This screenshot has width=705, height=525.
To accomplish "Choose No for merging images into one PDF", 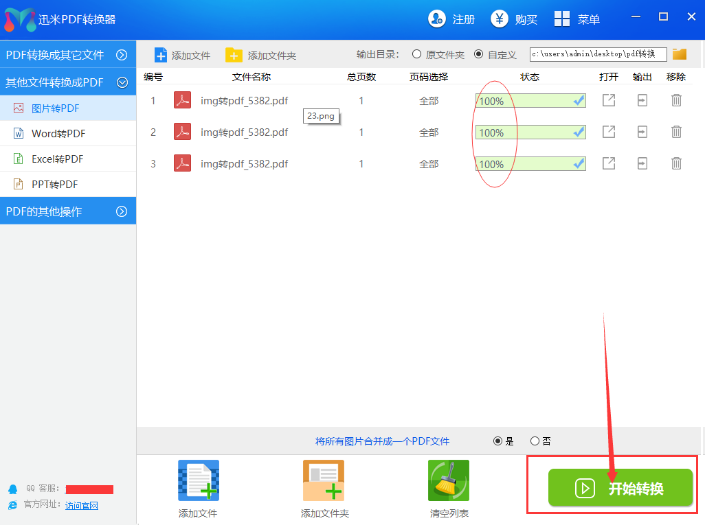I will (535, 441).
